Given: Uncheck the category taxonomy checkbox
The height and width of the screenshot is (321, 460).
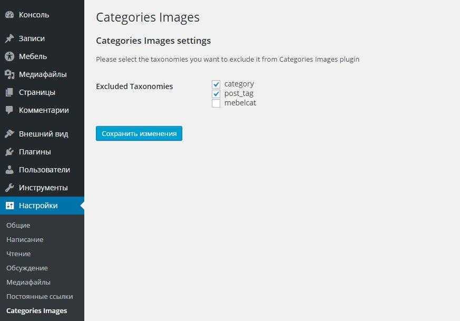Looking at the screenshot, I should (x=216, y=84).
